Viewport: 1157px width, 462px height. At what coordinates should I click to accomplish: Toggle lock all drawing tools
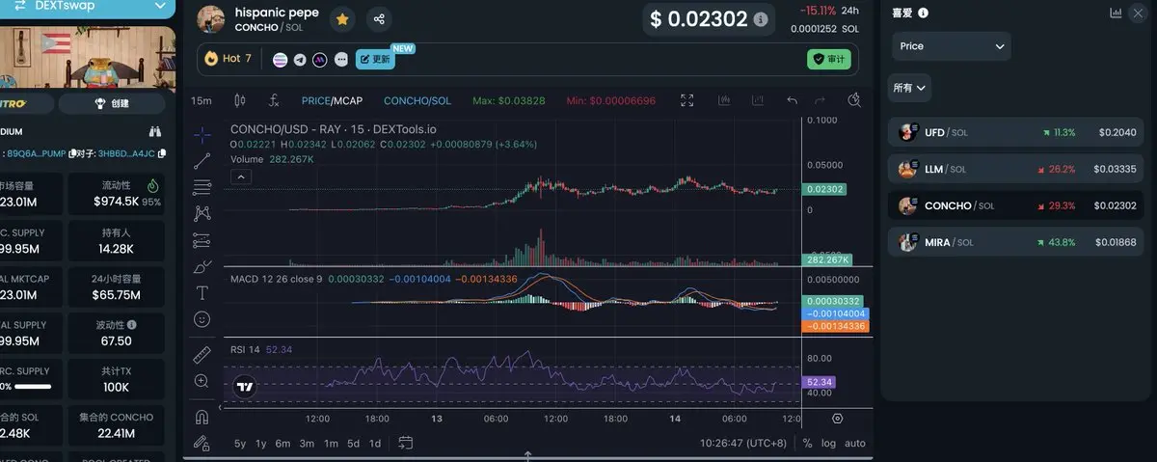[x=202, y=443]
